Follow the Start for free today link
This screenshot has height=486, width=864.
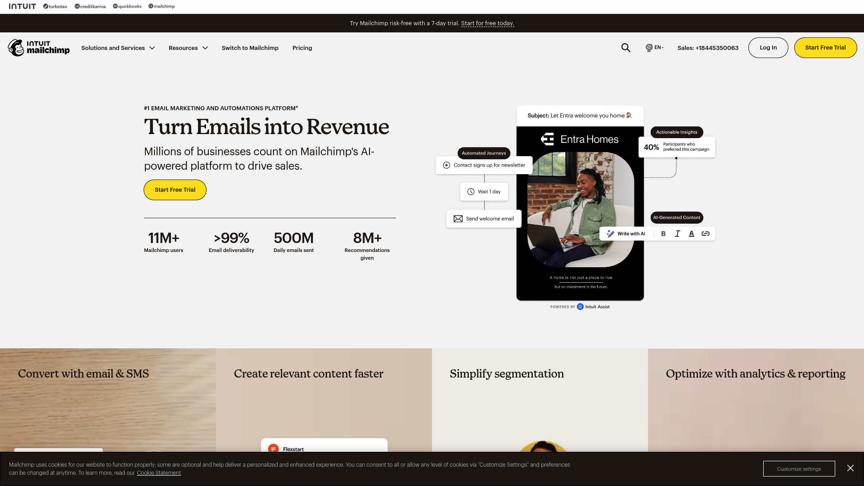(x=487, y=23)
